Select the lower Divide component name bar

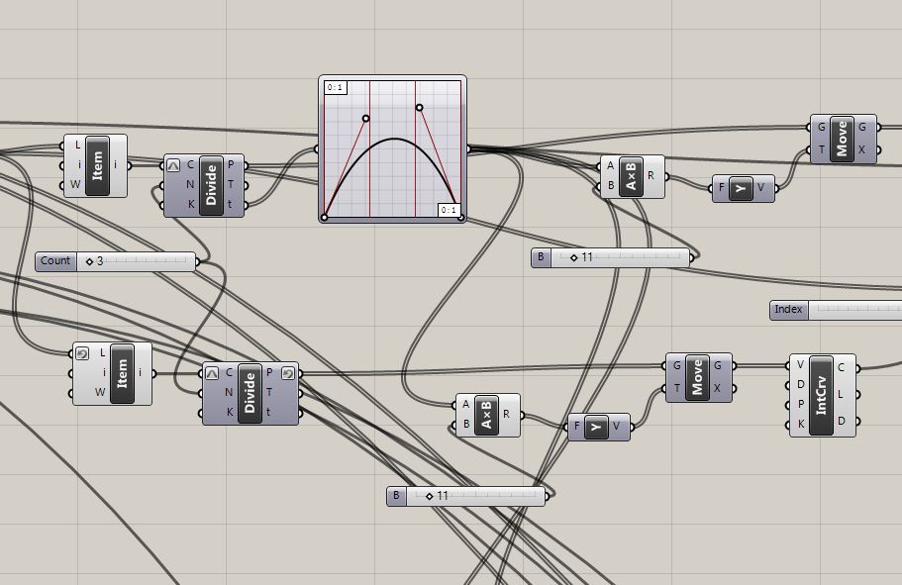pyautogui.click(x=250, y=393)
